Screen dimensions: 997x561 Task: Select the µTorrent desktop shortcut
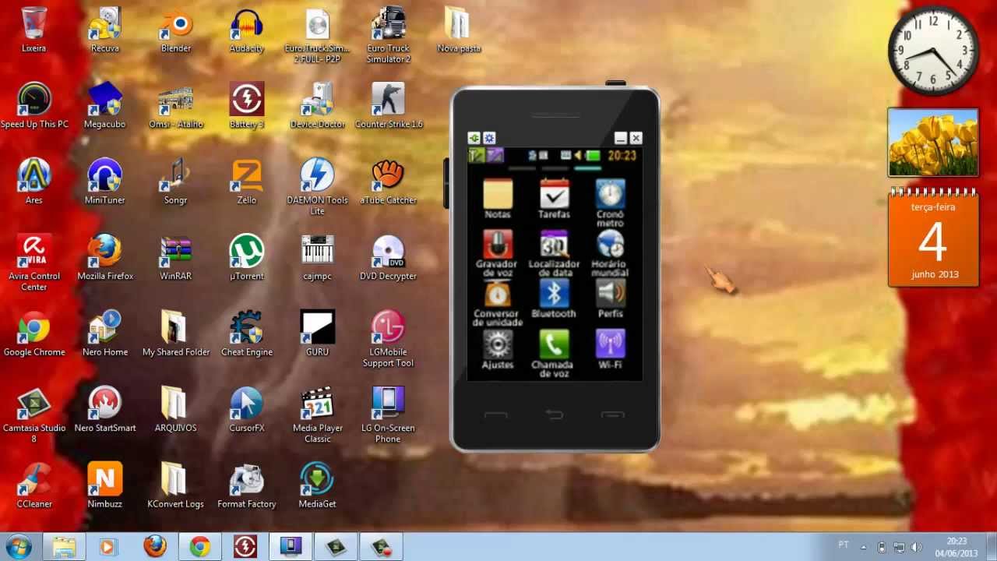(x=247, y=257)
